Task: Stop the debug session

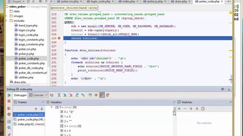Action: [x=9, y=101]
